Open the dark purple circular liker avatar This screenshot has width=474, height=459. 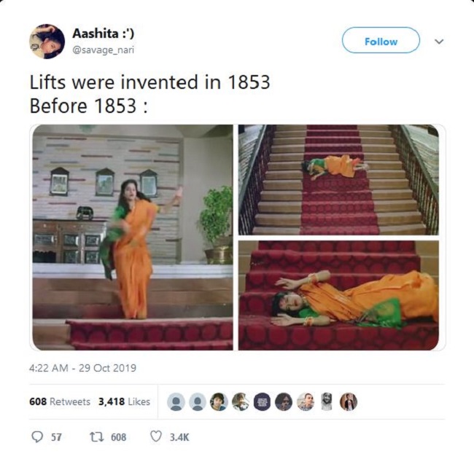click(x=262, y=402)
